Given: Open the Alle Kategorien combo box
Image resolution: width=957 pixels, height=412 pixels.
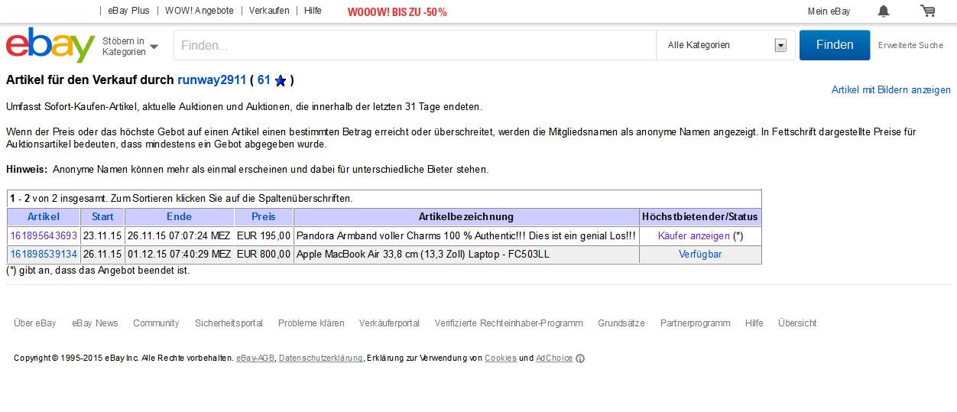Looking at the screenshot, I should coord(726,45).
